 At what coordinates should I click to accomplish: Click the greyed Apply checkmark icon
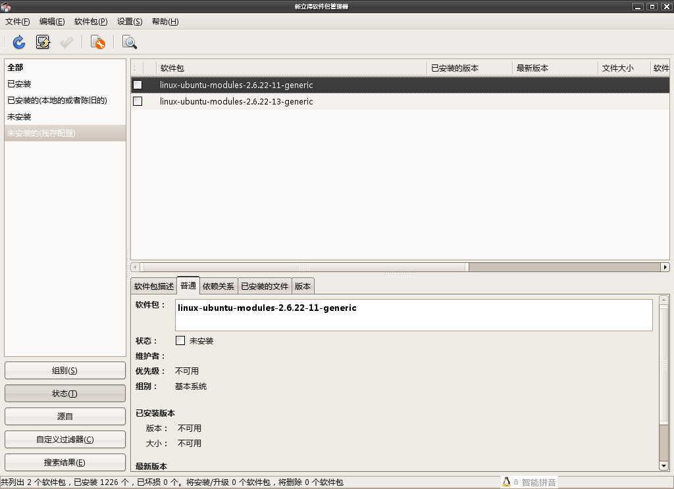(x=66, y=42)
